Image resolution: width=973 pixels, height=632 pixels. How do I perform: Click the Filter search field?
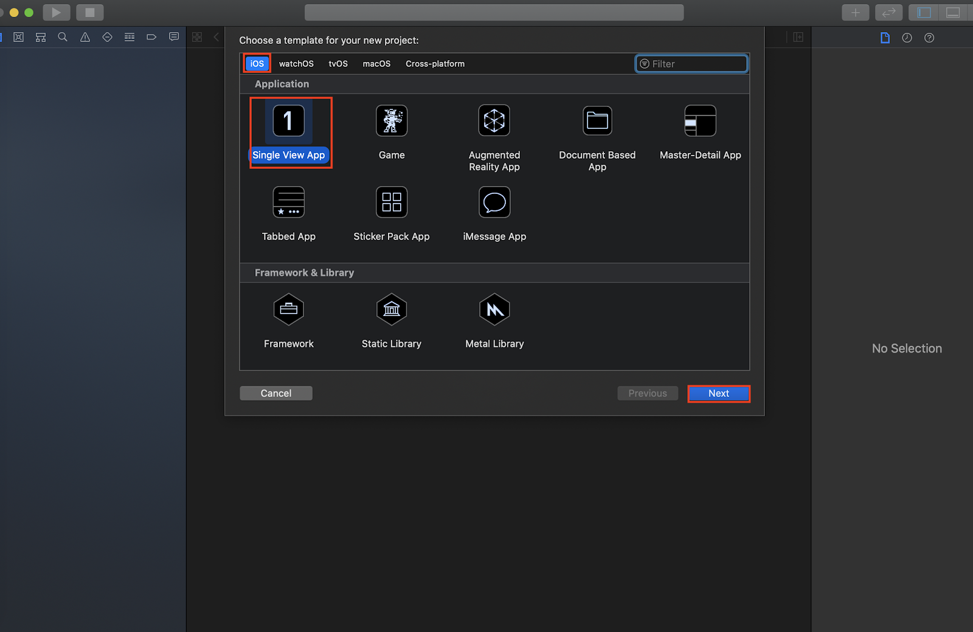691,64
